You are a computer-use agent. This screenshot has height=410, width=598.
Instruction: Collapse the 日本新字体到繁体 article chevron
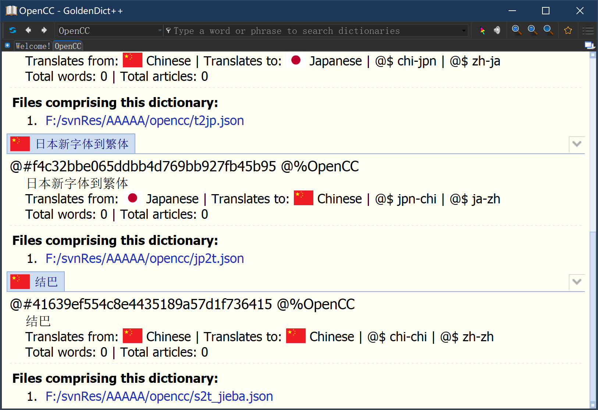(x=577, y=144)
